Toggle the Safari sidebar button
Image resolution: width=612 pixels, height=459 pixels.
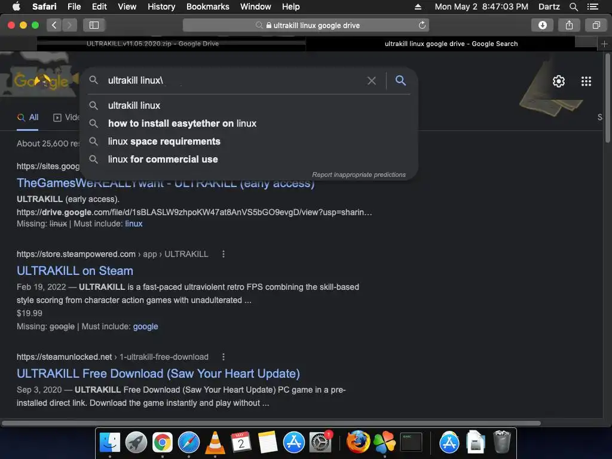coord(94,25)
